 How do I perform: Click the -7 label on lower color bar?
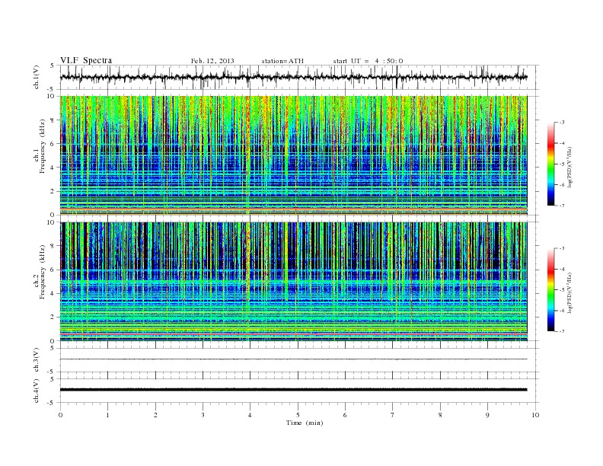click(562, 331)
